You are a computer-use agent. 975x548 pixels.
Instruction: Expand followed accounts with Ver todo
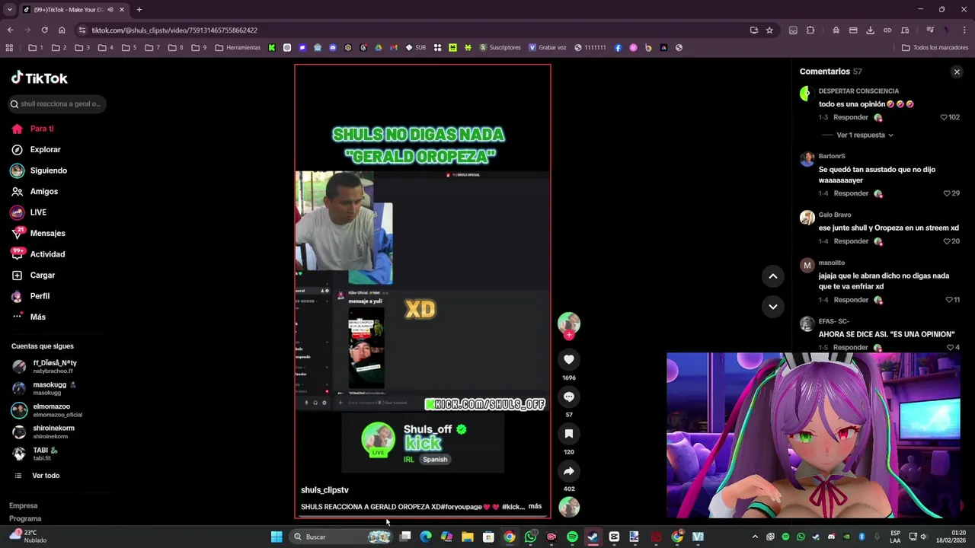[46, 476]
